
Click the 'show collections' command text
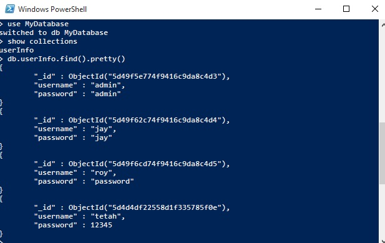pyautogui.click(x=42, y=41)
